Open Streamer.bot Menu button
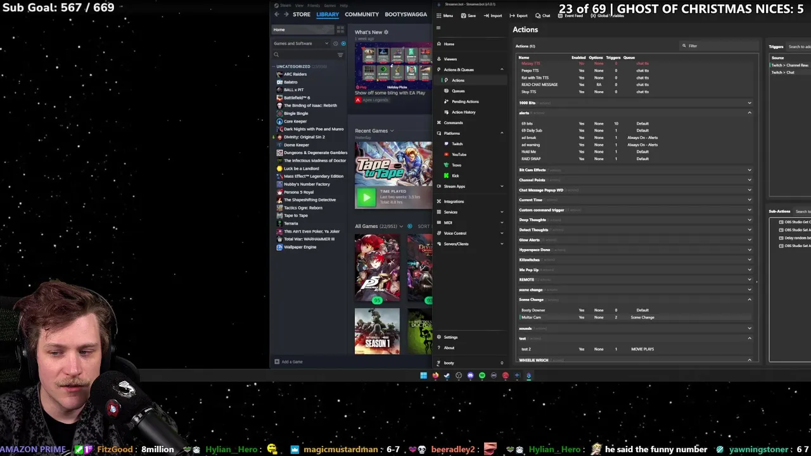 [445, 16]
